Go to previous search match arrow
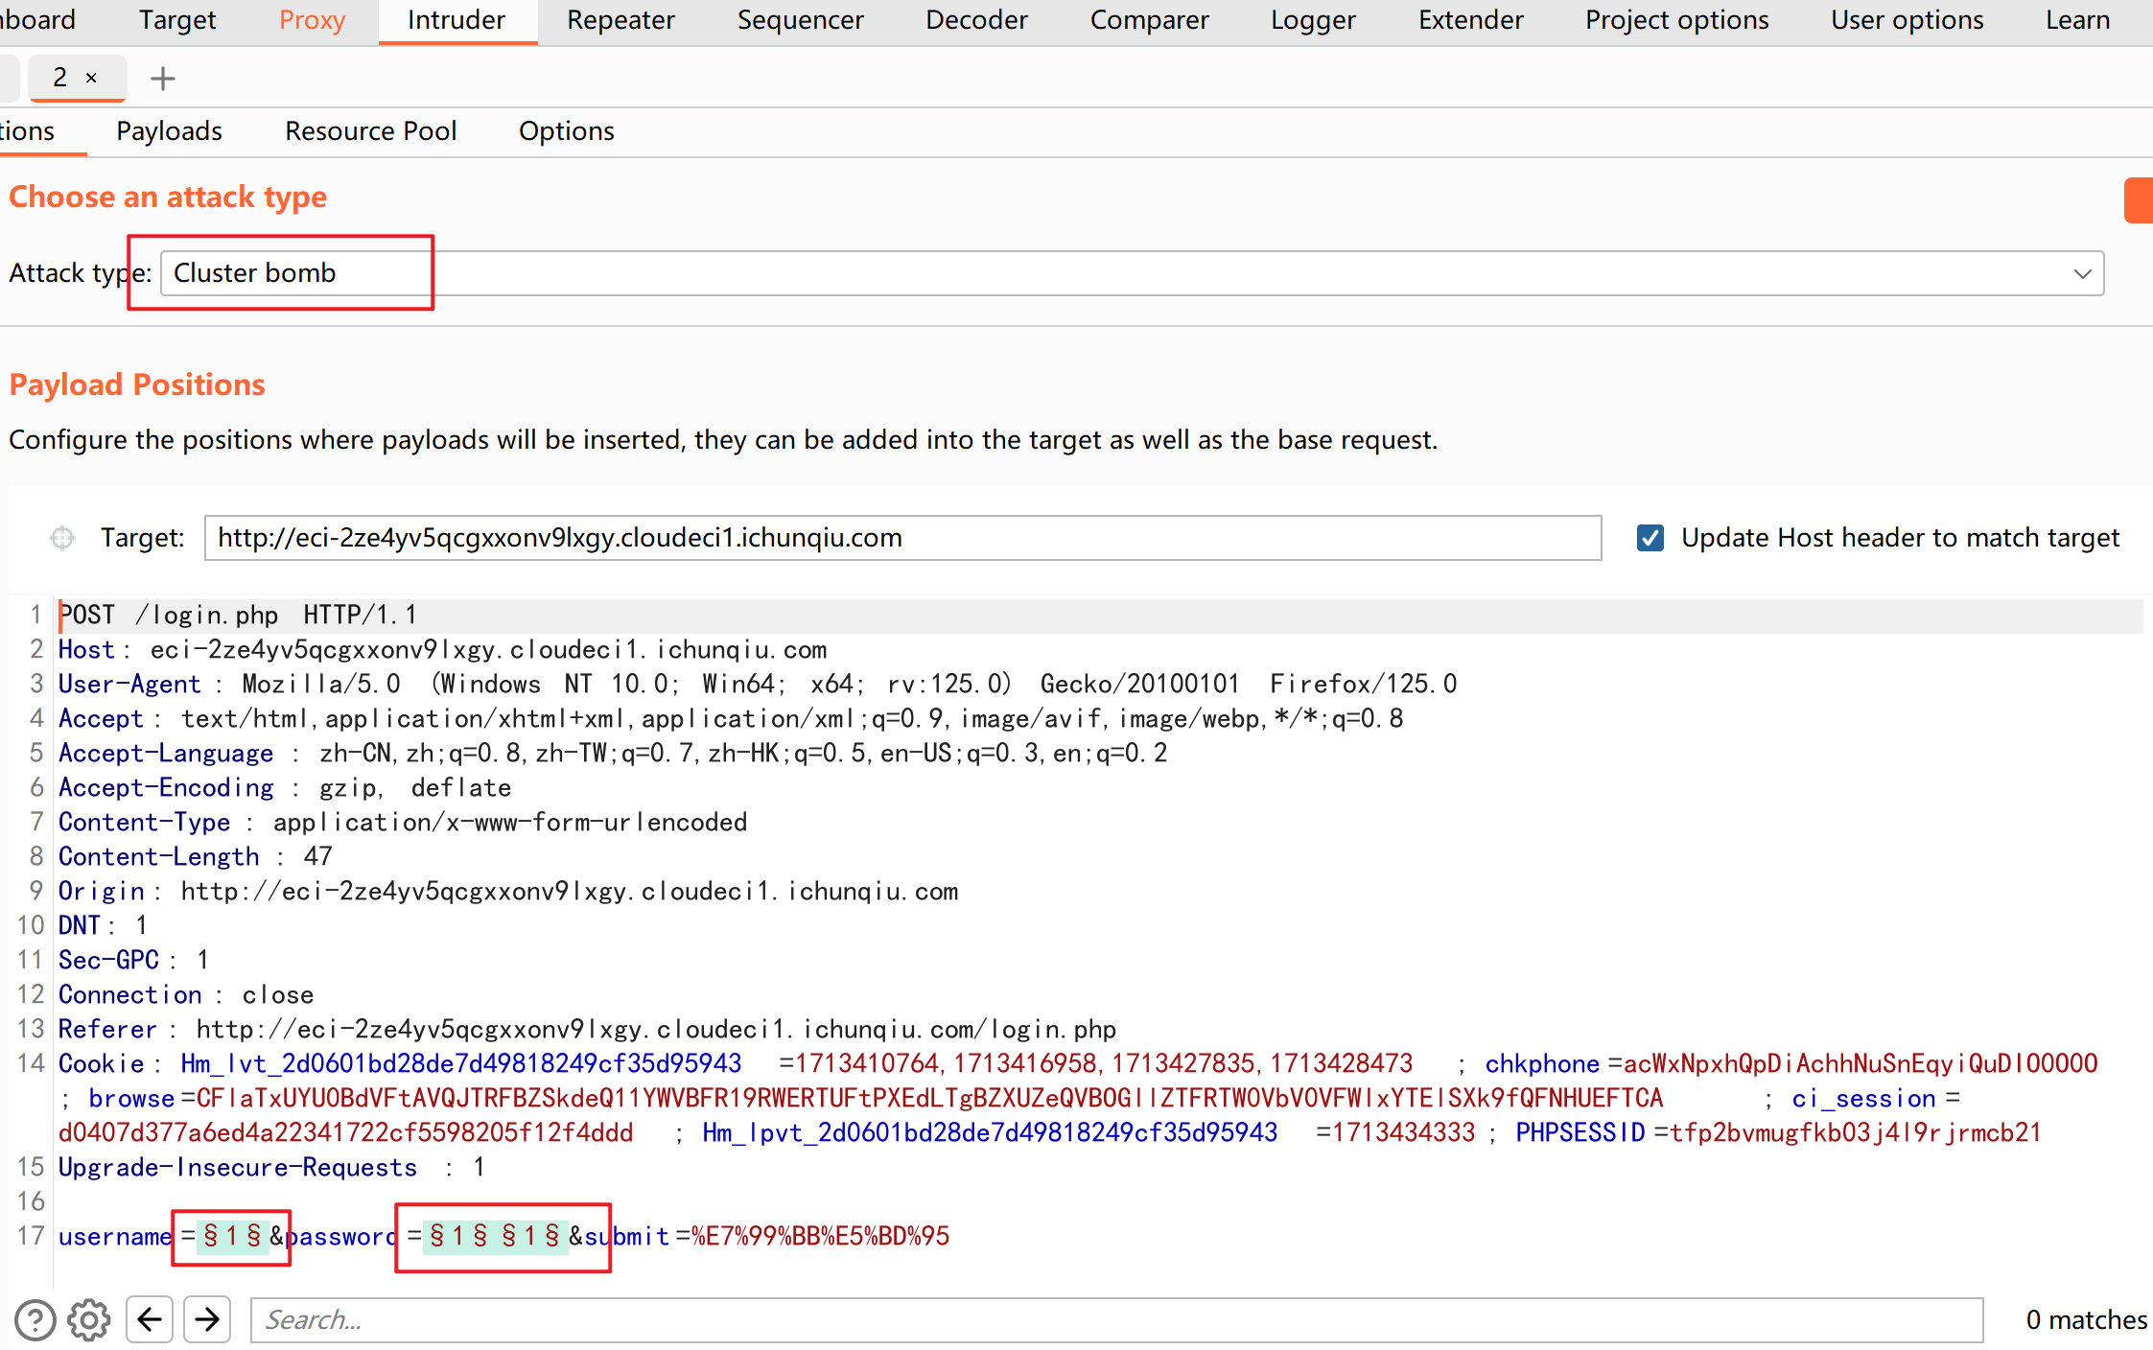Viewport: 2153px width, 1350px height. (x=150, y=1320)
